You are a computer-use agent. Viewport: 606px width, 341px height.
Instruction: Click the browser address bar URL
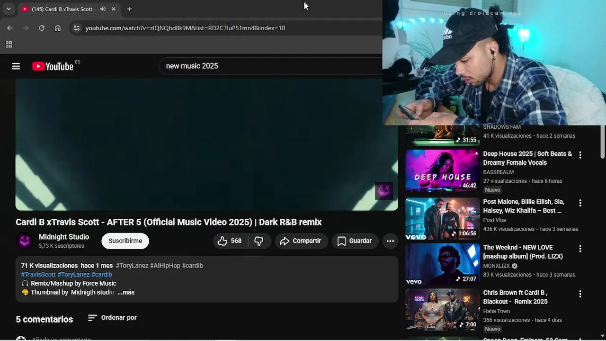185,28
